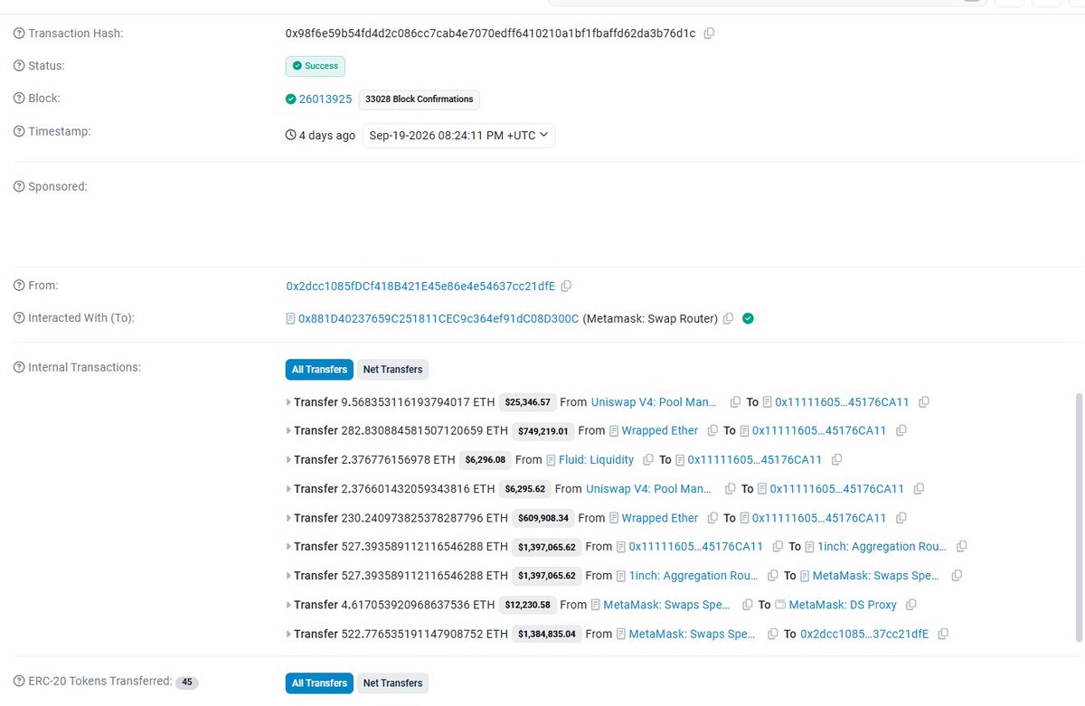Copy Wrapped Ether address in 282.83 ETH row
Screen dimensions: 1085x706
point(712,431)
